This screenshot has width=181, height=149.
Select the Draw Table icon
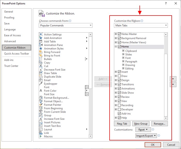coord(41,73)
